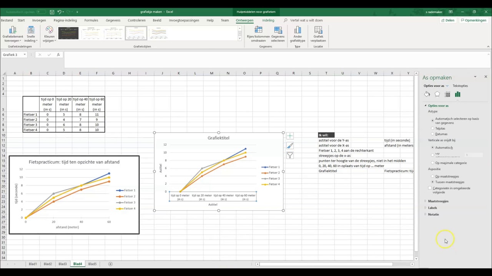
Task: Click the Undo arrow icon
Action: (60, 12)
